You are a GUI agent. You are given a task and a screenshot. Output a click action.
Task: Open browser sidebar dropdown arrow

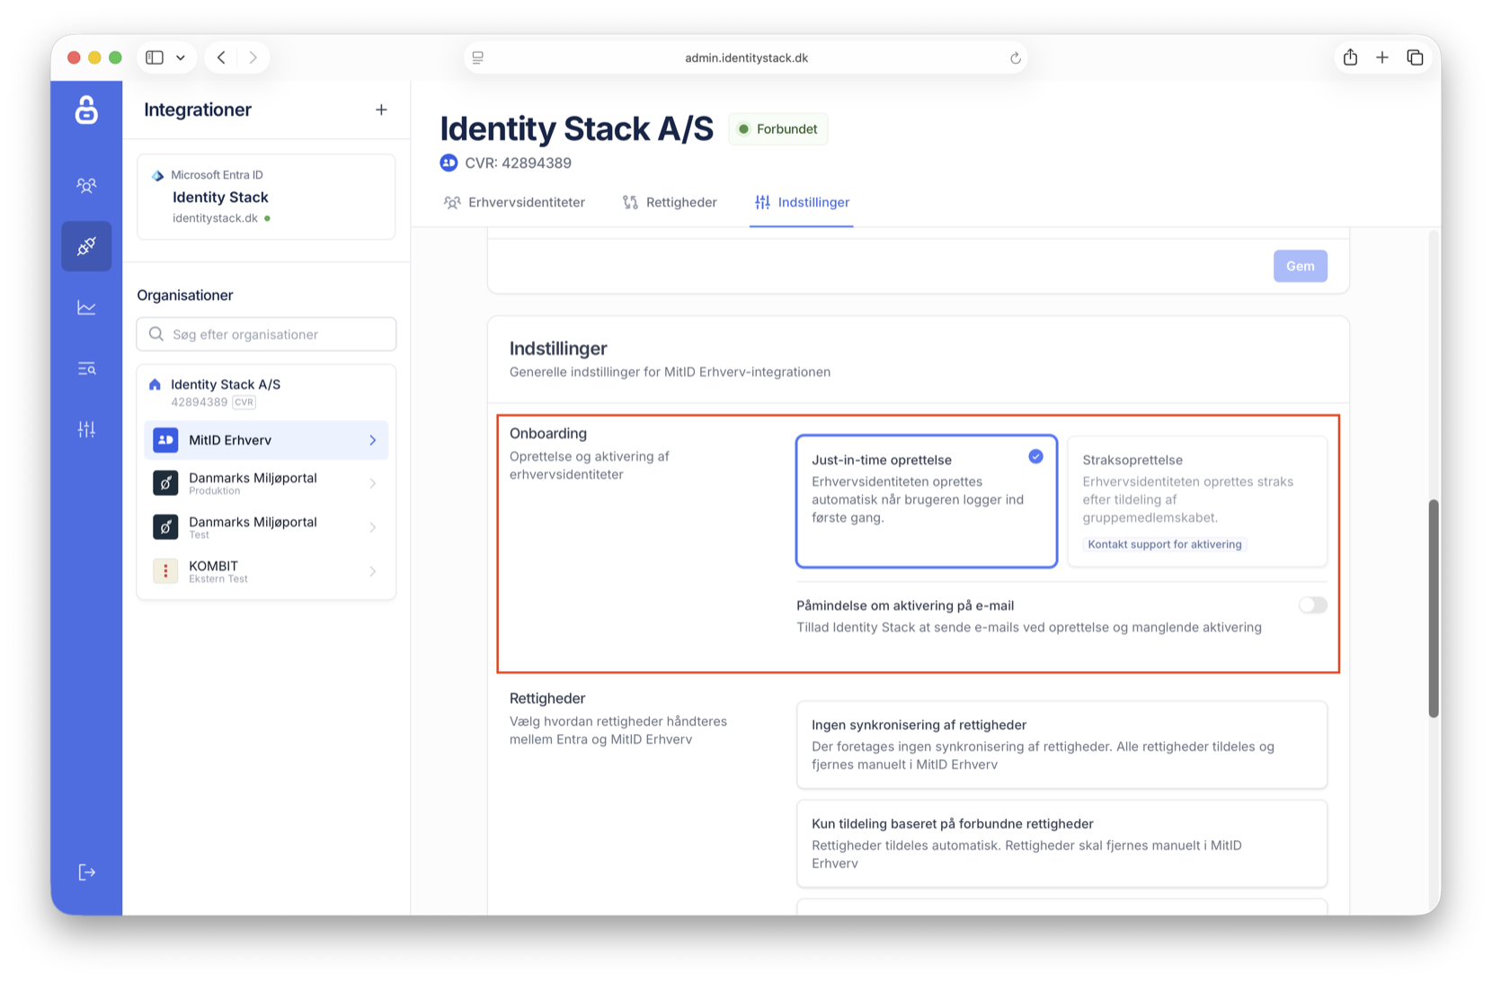coord(181,58)
